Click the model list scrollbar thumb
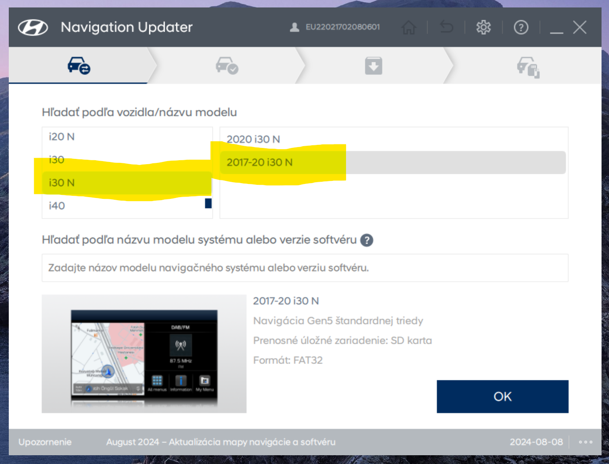The height and width of the screenshot is (464, 609). [209, 203]
